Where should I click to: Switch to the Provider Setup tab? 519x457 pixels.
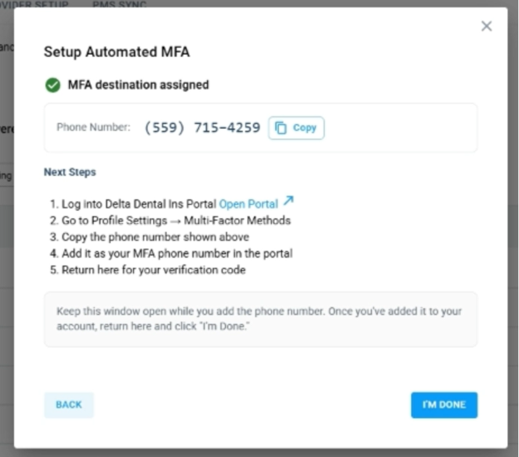coord(38,5)
